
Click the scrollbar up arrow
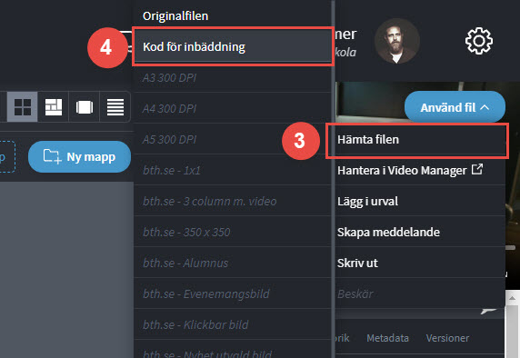click(513, 298)
